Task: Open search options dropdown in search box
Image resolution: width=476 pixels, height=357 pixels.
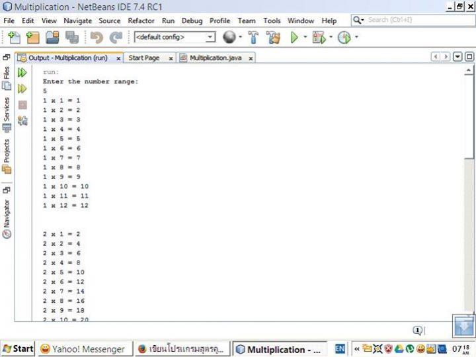Action: [x=358, y=20]
